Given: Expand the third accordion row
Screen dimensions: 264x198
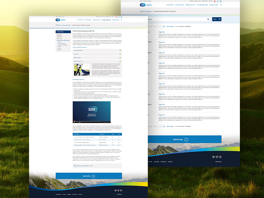Looking at the screenshot, I should click(x=97, y=58).
